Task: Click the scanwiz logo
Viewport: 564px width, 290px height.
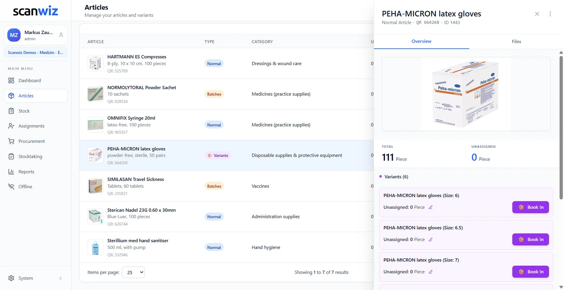Action: (x=35, y=11)
